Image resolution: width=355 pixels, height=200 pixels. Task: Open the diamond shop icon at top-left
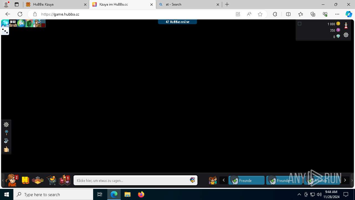click(5, 23)
